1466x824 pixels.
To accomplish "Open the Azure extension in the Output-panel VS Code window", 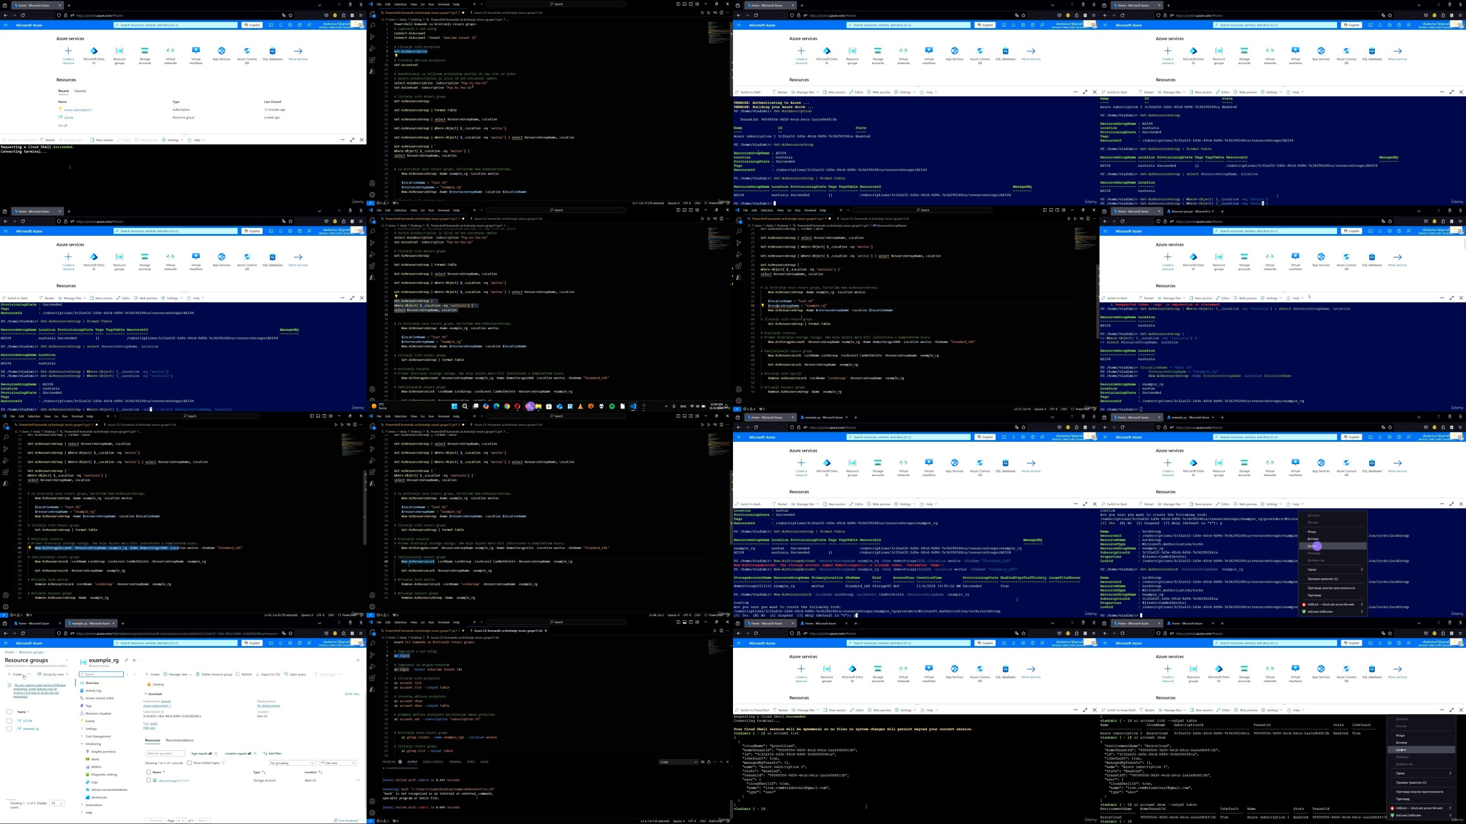I will tap(372, 689).
